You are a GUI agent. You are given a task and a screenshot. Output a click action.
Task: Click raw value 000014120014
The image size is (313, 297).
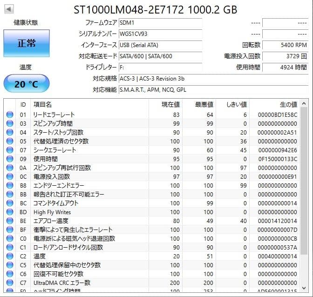(278, 221)
